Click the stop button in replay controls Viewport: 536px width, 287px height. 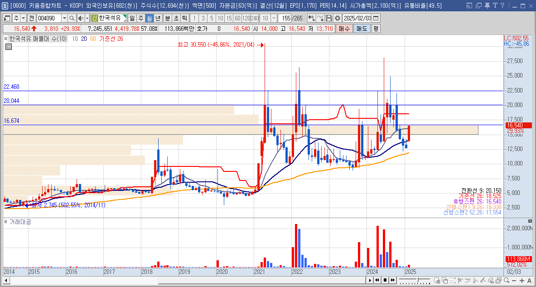tap(385, 280)
